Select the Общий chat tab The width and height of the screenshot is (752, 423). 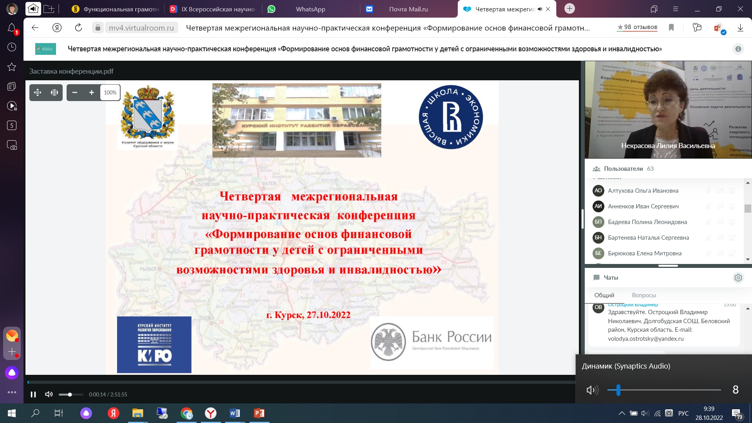(604, 295)
